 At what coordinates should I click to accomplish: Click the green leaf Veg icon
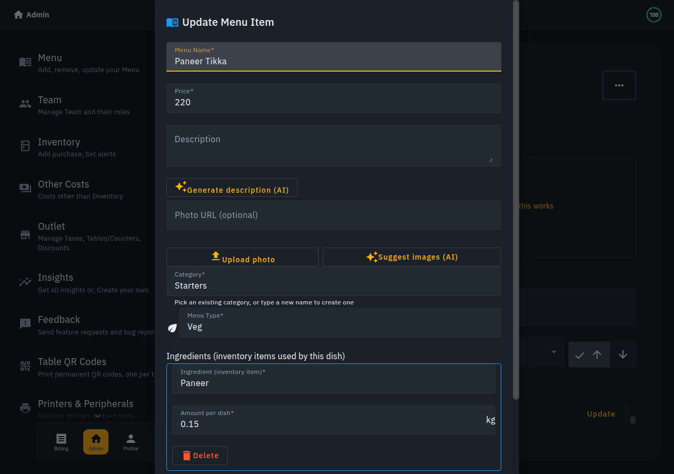point(172,328)
